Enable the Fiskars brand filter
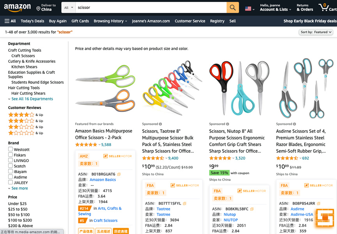 point(11,155)
